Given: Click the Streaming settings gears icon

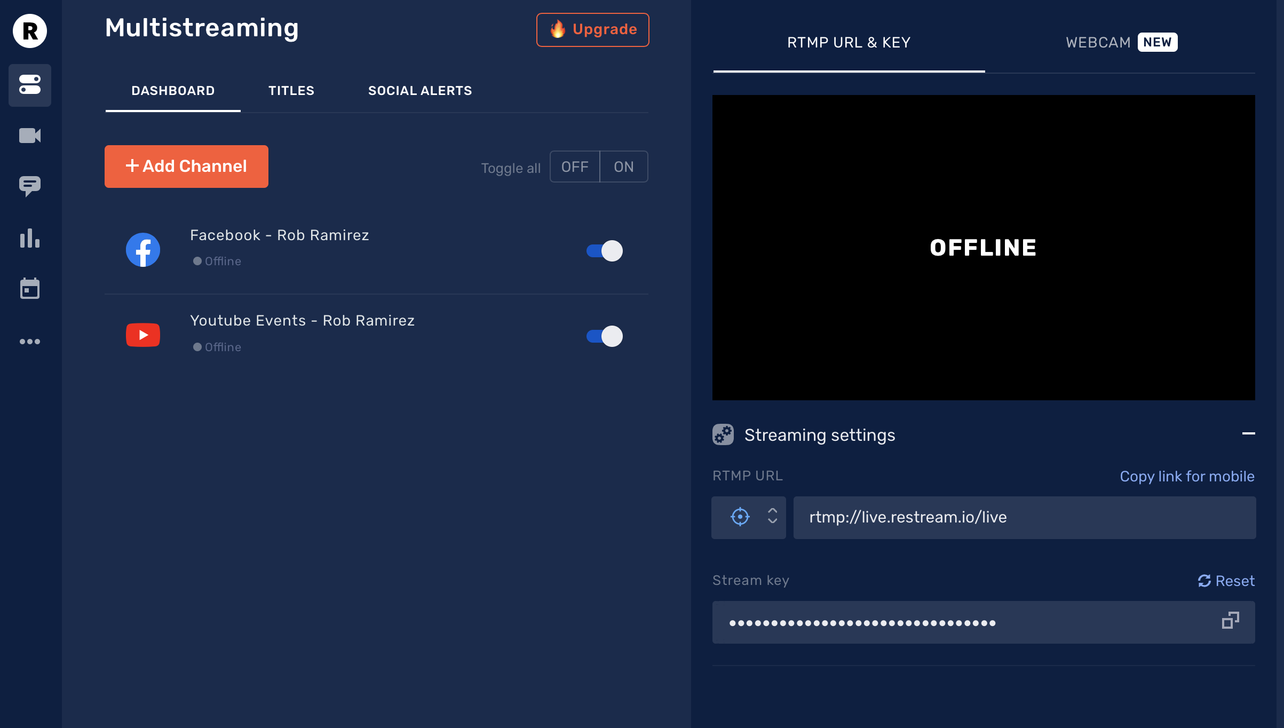Looking at the screenshot, I should pos(723,434).
